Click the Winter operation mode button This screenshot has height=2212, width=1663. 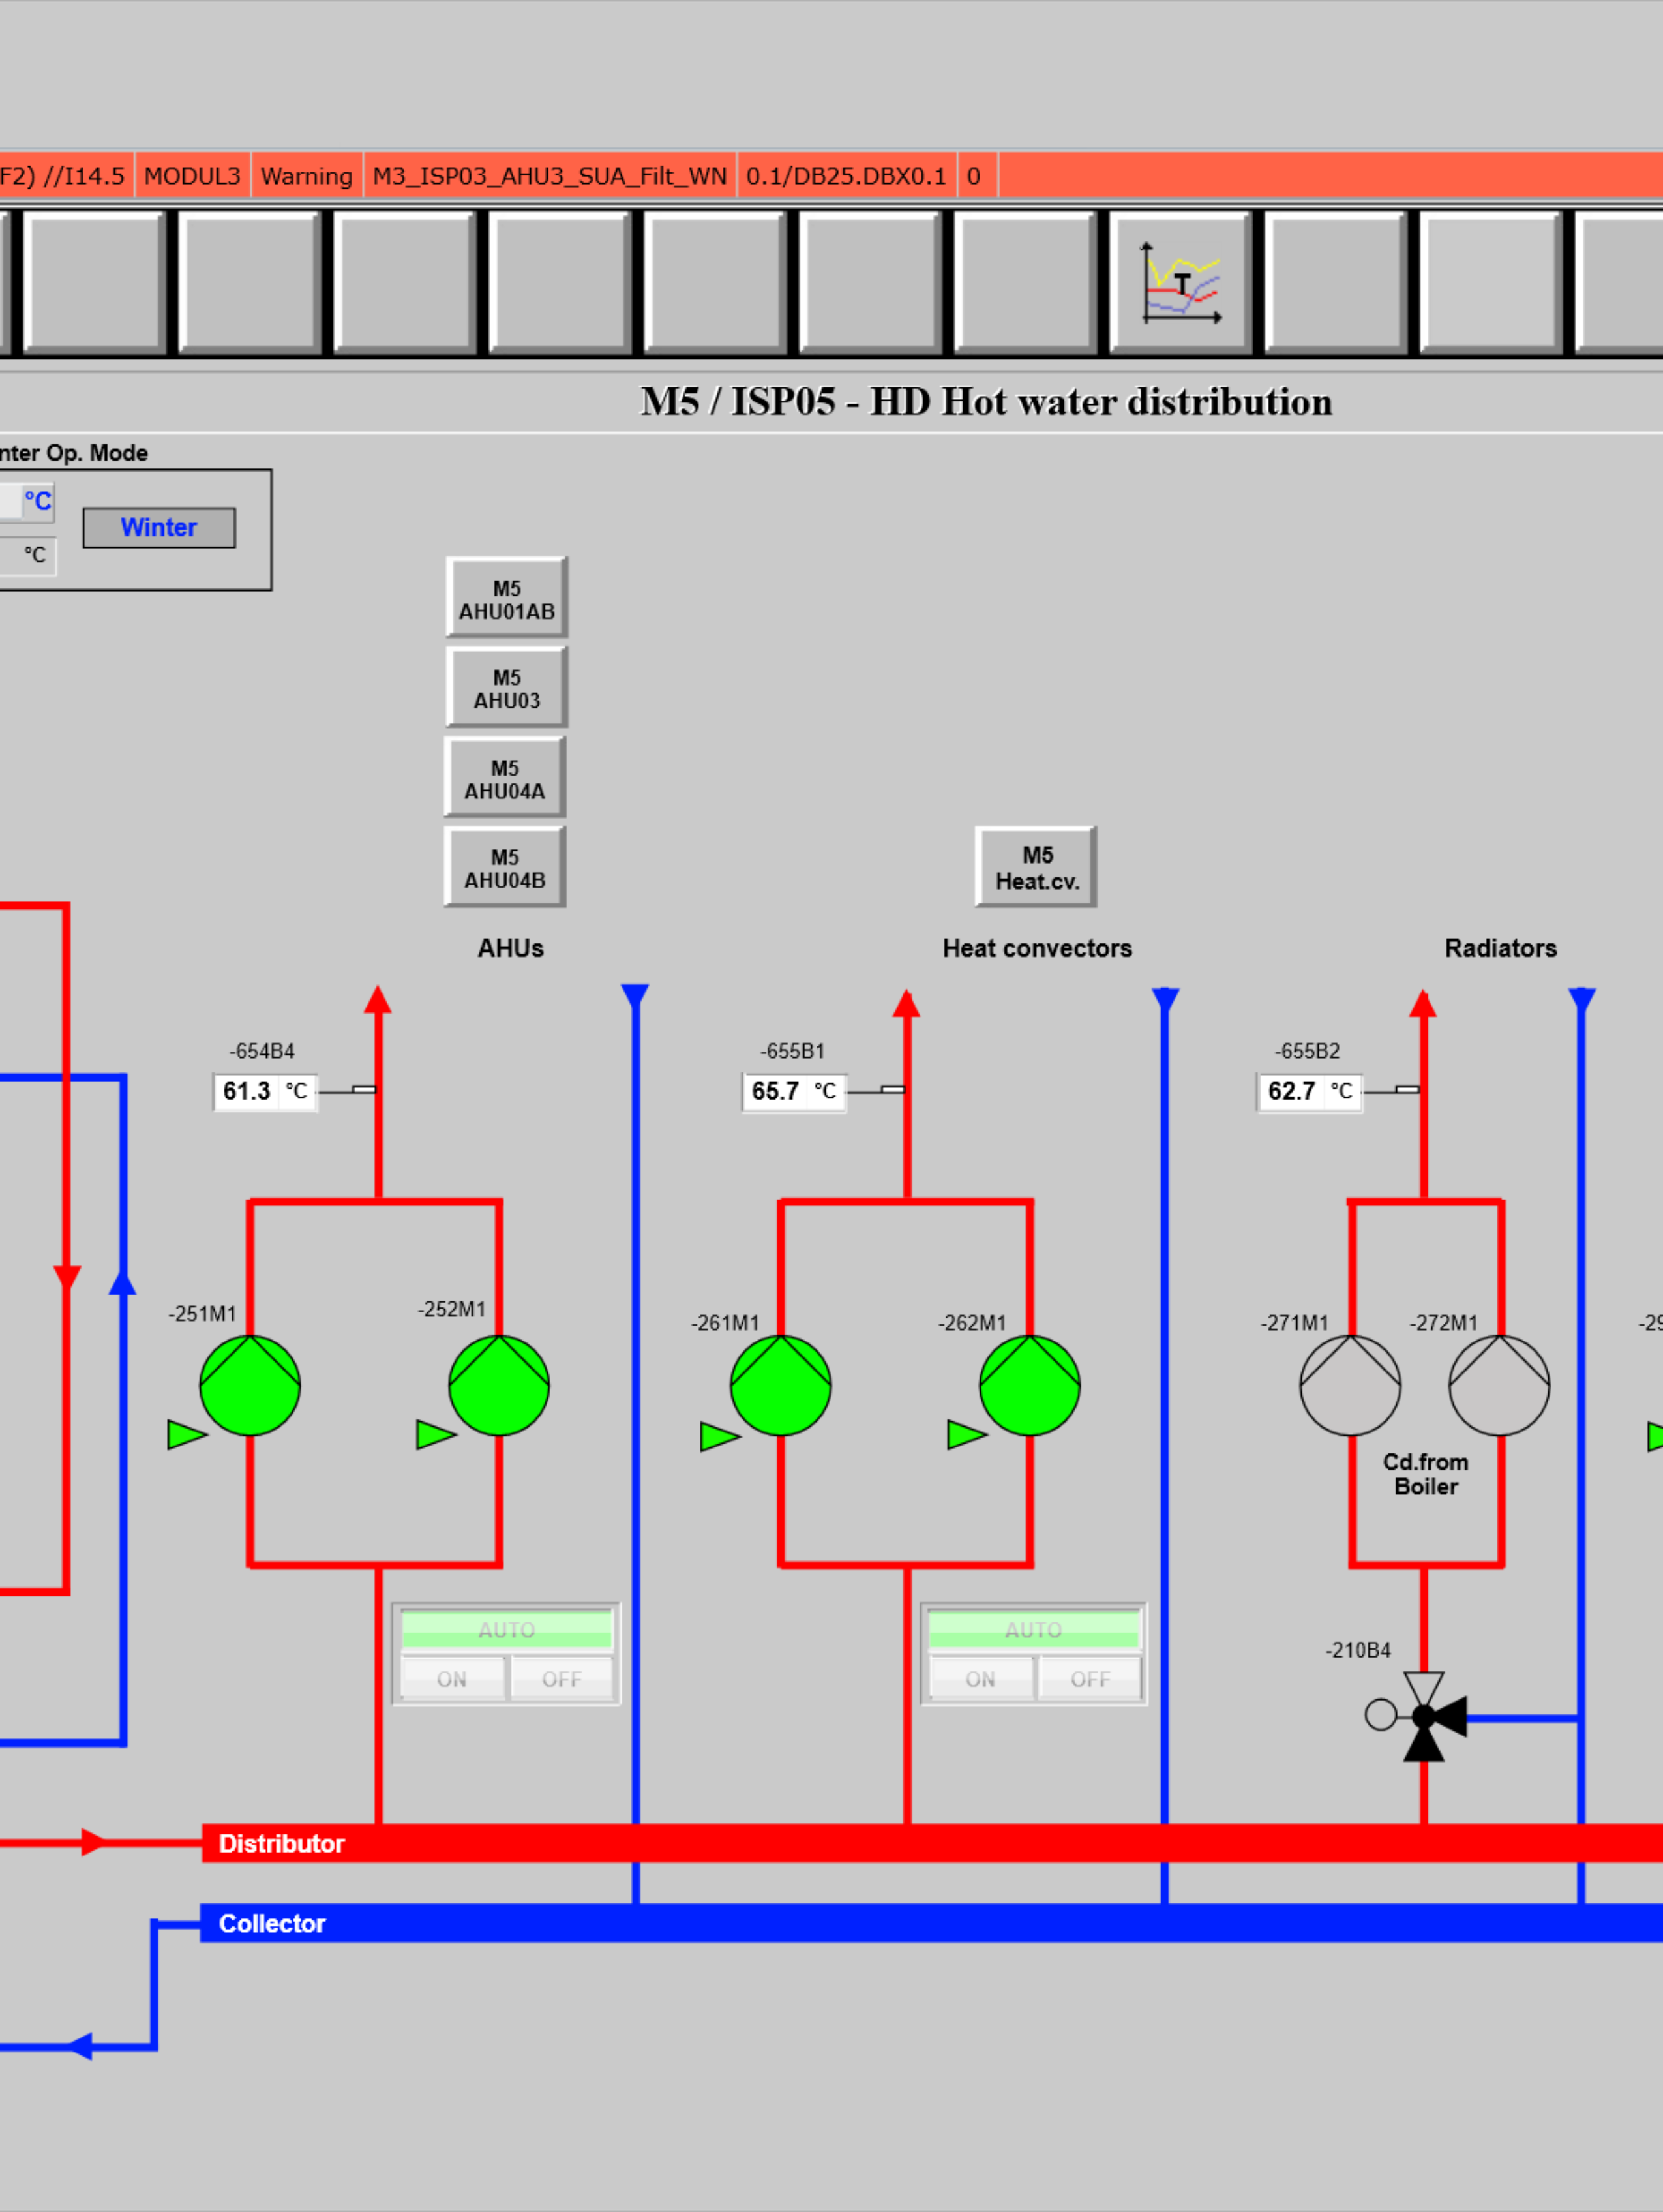pyautogui.click(x=159, y=527)
